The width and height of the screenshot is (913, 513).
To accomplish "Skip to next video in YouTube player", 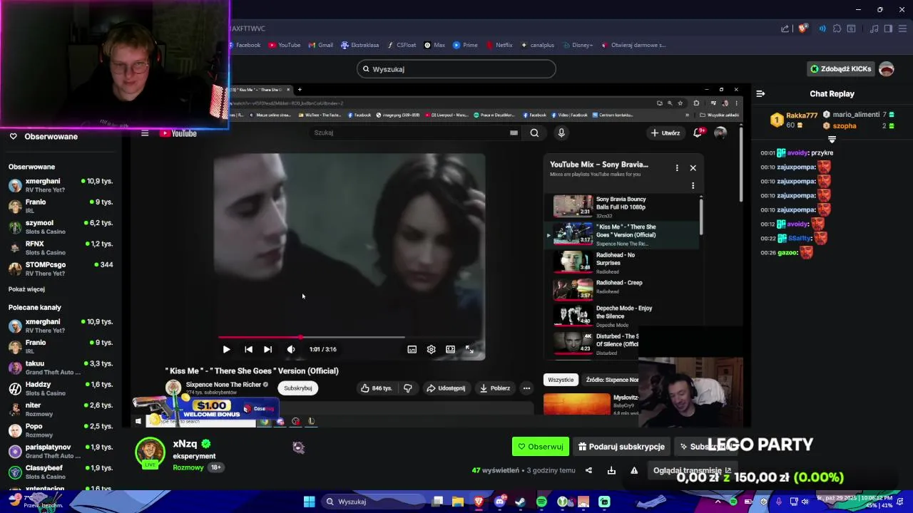I will coord(267,349).
